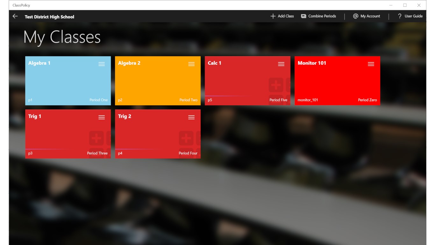The width and height of the screenshot is (435, 245).
Task: Click the Period One label
Action: [98, 100]
